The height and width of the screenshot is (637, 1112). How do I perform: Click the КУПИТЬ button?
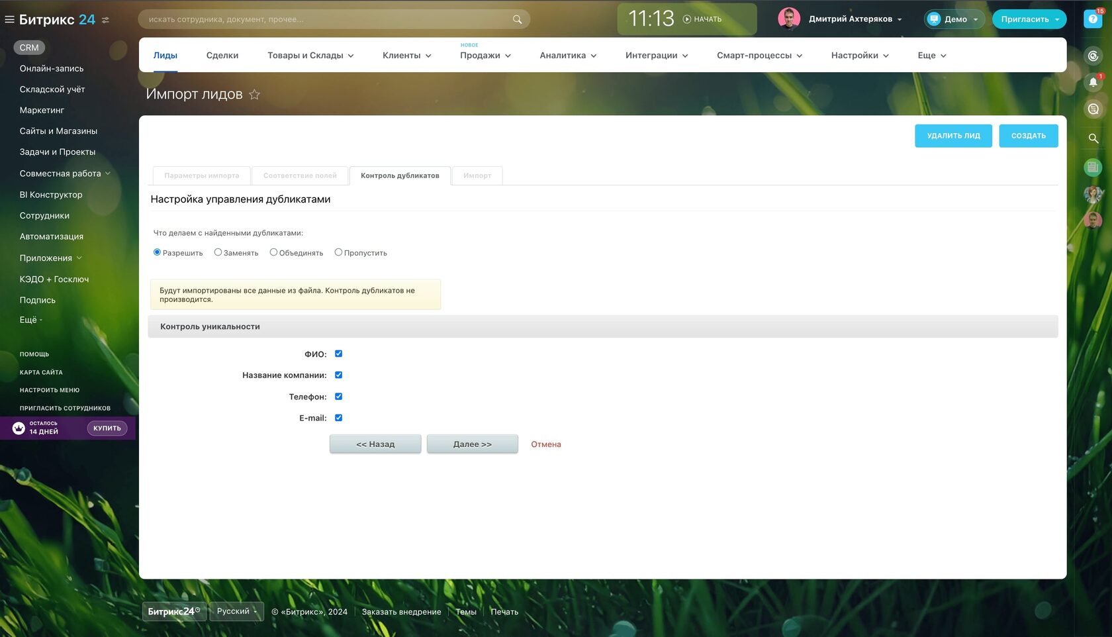(x=107, y=428)
